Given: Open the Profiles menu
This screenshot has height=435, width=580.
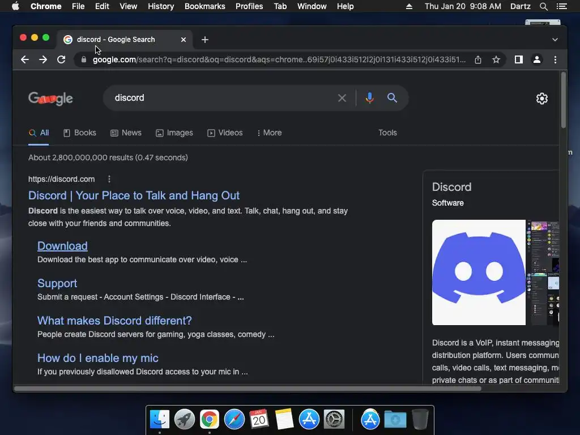Looking at the screenshot, I should 249,6.
